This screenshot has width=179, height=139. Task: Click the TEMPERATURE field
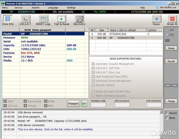tap(98, 105)
